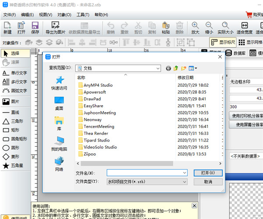Click the resolution field showing 300
The image size is (263, 219).
246,107
